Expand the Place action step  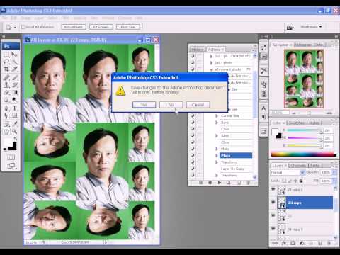click(217, 155)
